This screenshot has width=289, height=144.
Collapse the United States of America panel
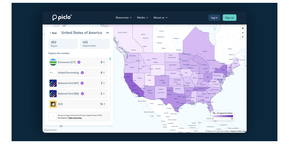(108, 33)
